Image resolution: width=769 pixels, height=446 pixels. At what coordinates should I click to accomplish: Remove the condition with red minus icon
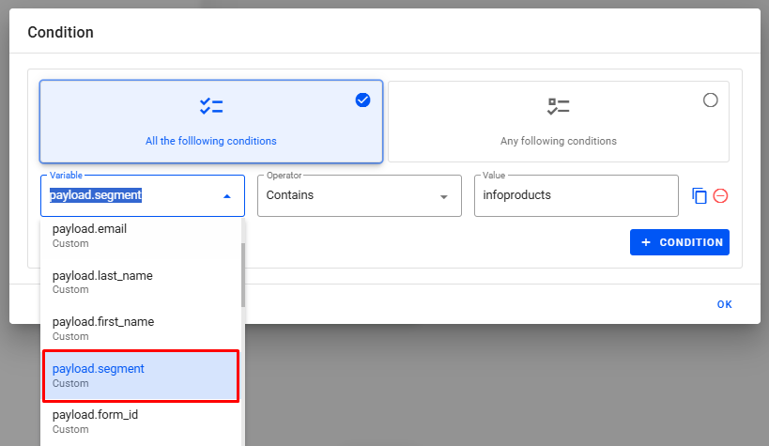(x=720, y=196)
